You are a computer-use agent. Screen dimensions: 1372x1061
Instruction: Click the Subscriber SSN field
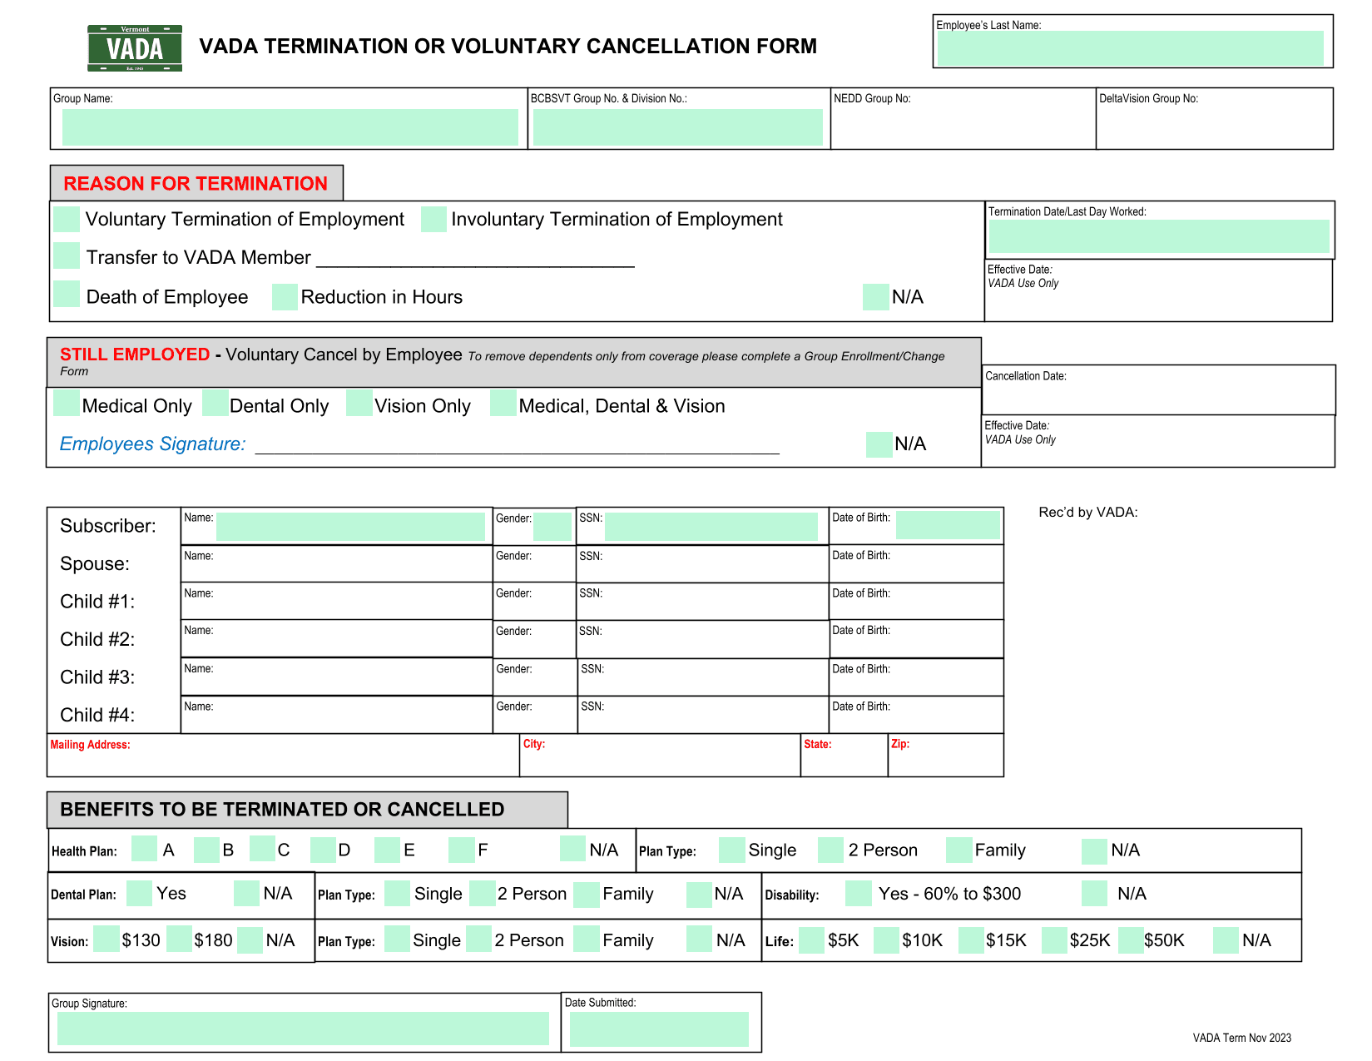pyautogui.click(x=711, y=526)
